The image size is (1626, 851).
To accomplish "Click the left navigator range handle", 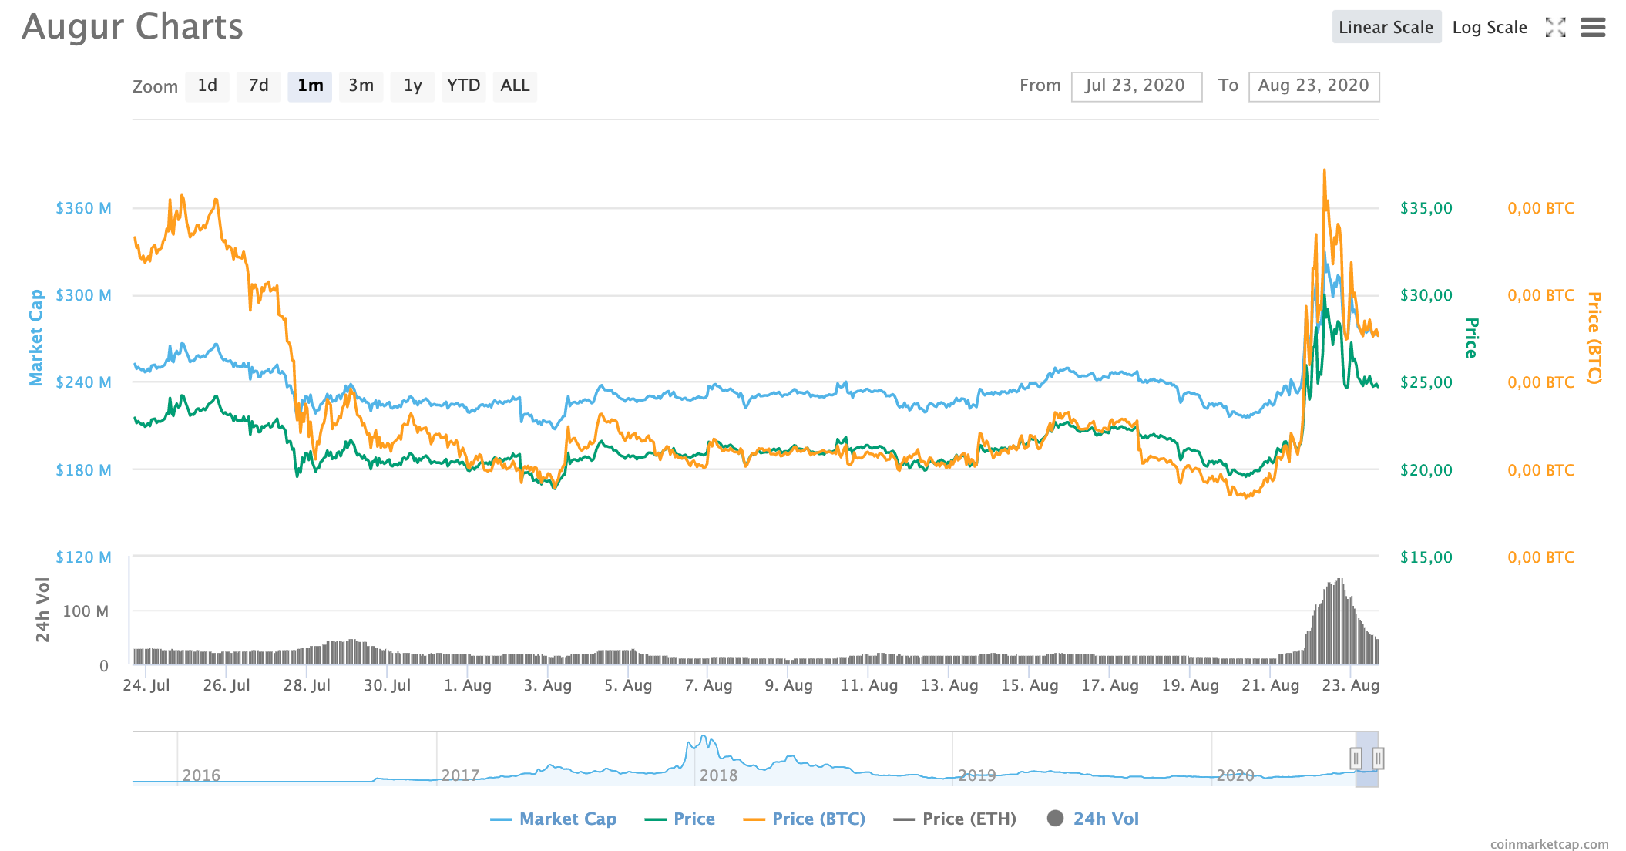I will click(x=1356, y=758).
